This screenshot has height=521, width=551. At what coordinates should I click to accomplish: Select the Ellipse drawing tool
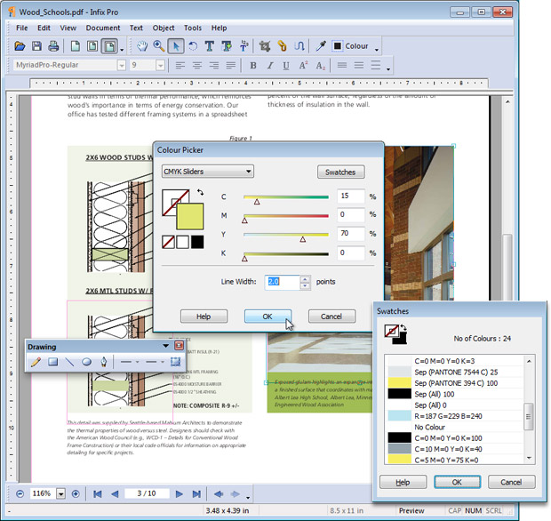(x=87, y=362)
